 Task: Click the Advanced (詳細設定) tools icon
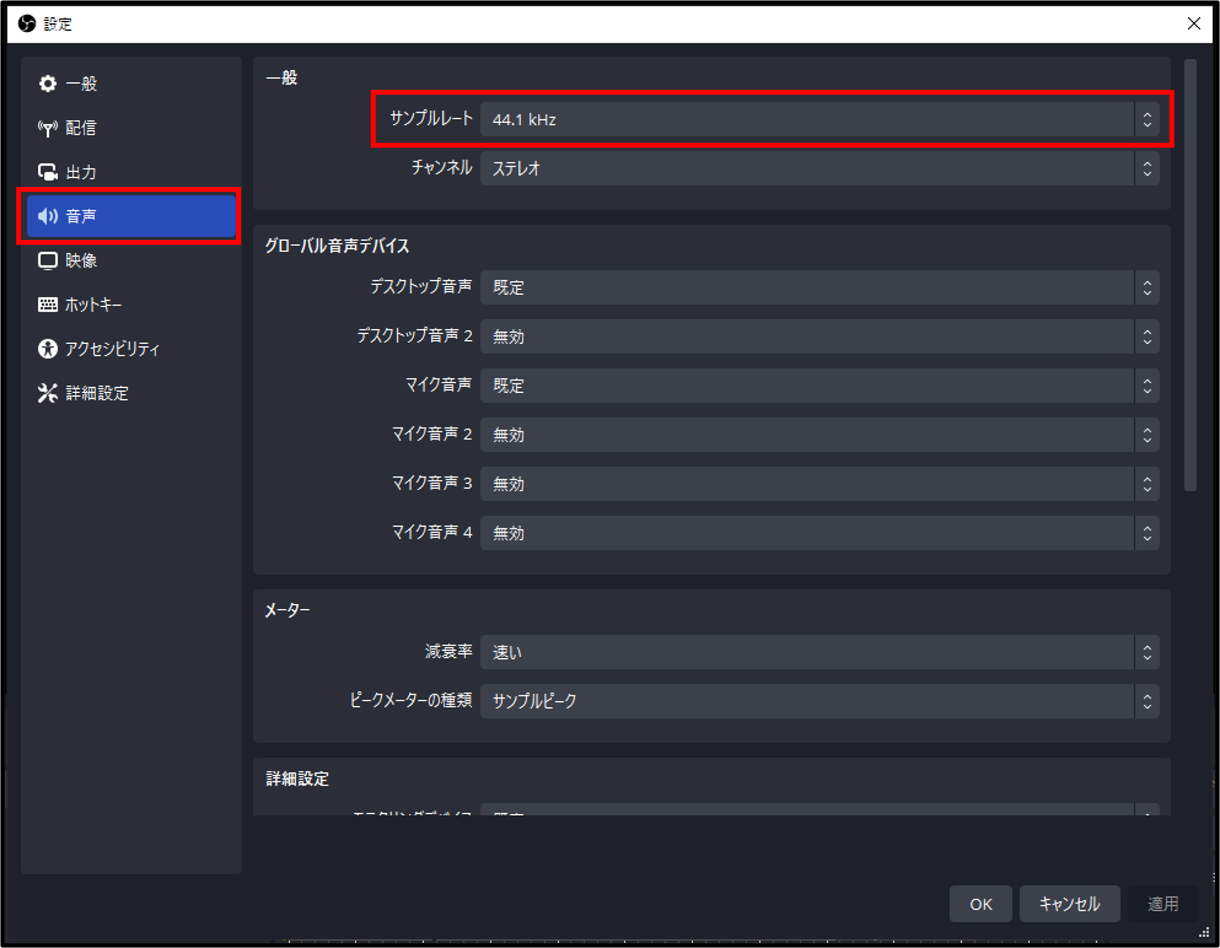[x=48, y=393]
